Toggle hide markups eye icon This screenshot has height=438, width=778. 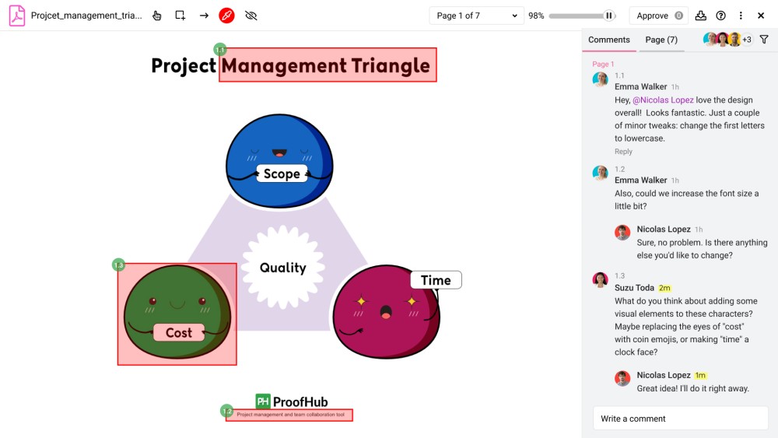coord(251,16)
